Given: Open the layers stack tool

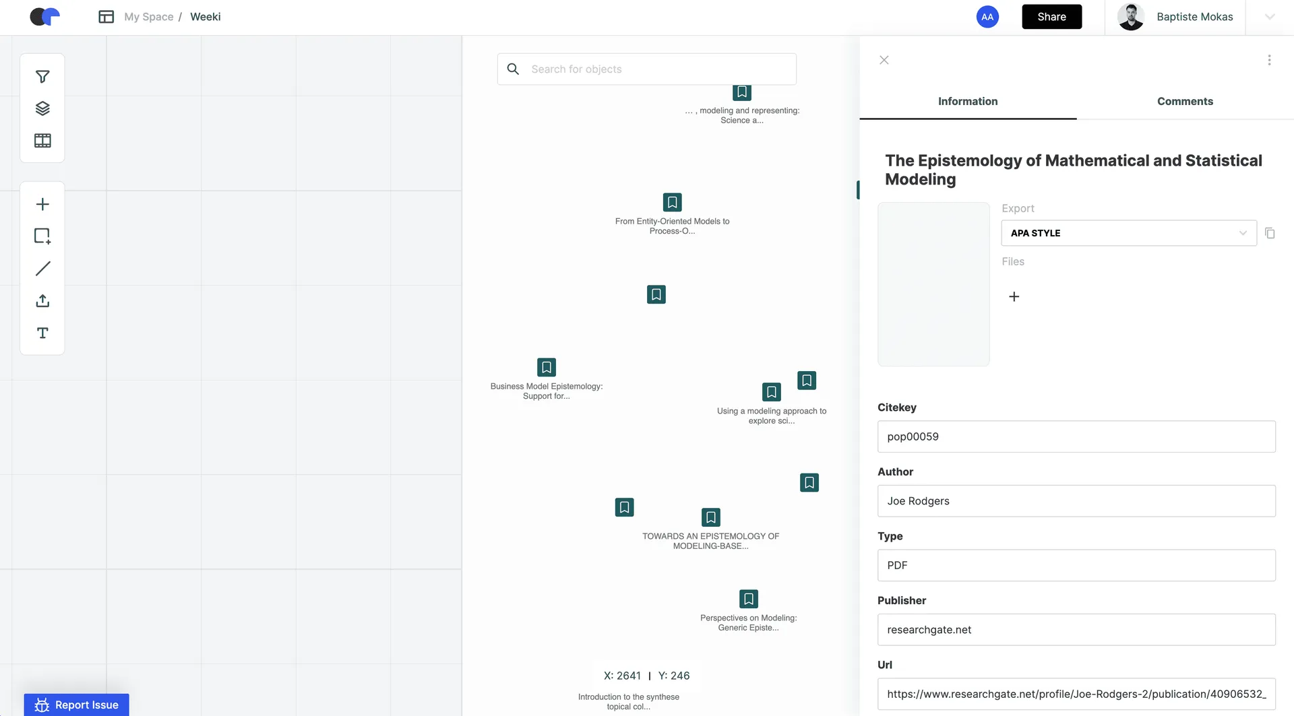Looking at the screenshot, I should 42,108.
